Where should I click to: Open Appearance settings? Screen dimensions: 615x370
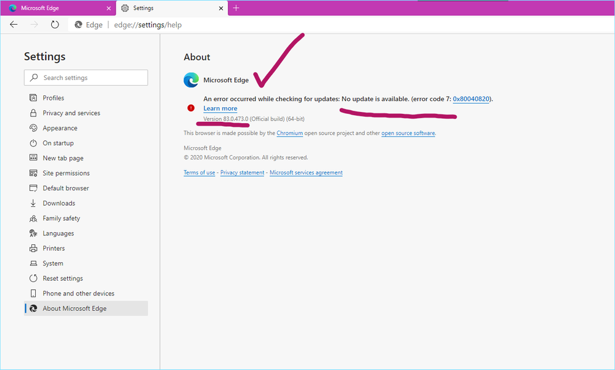[x=86, y=128]
